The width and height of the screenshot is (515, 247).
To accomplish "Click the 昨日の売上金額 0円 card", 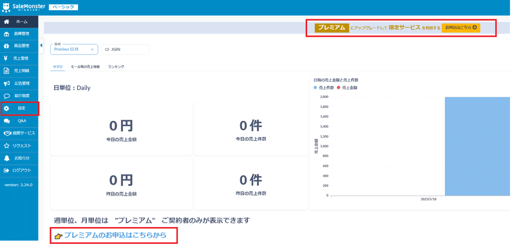I will [121, 183].
